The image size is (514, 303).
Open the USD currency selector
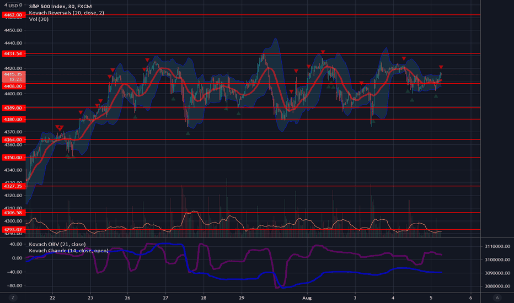coord(13,6)
